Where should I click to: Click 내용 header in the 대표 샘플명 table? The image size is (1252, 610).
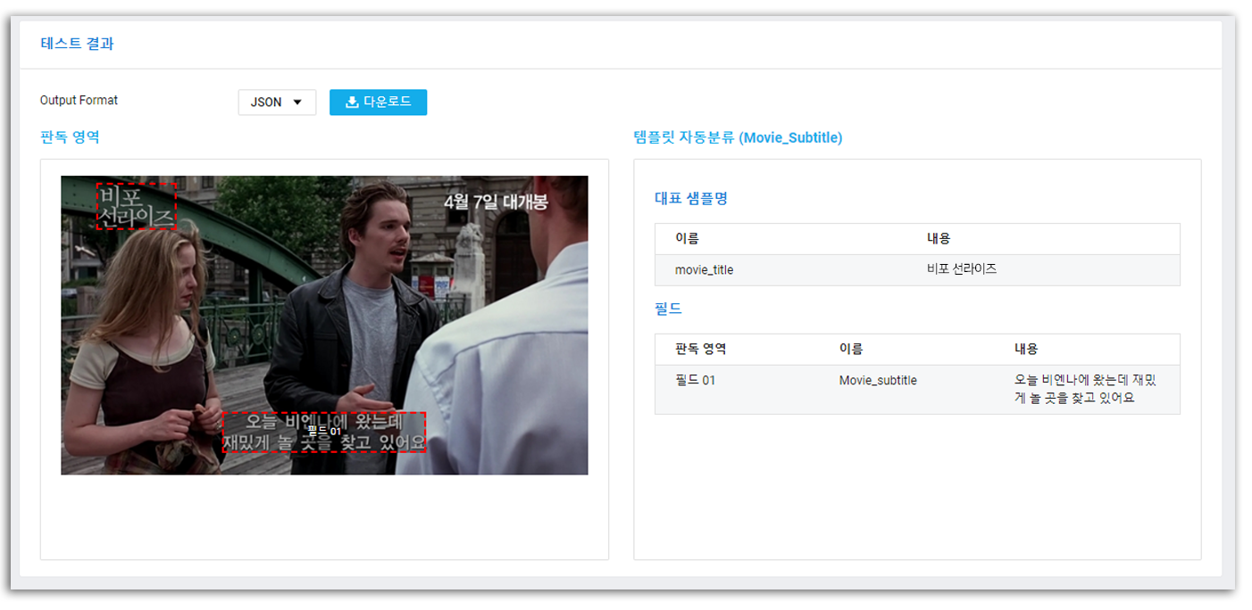point(938,239)
